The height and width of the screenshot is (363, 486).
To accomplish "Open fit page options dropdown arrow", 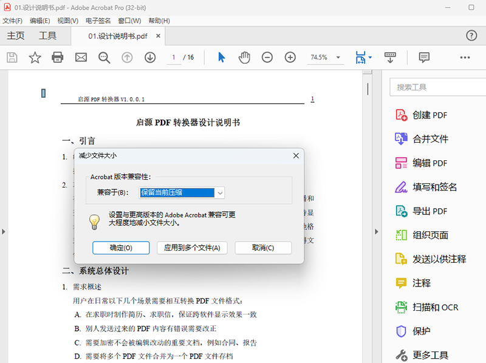I will tap(370, 58).
